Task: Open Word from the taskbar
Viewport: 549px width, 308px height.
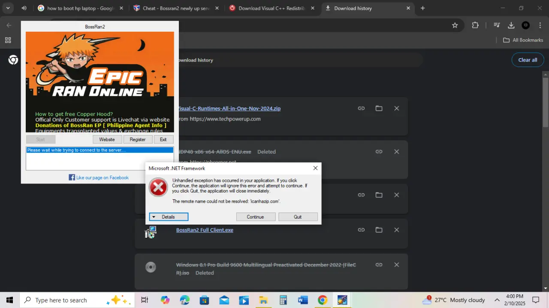Action: pyautogui.click(x=303, y=300)
